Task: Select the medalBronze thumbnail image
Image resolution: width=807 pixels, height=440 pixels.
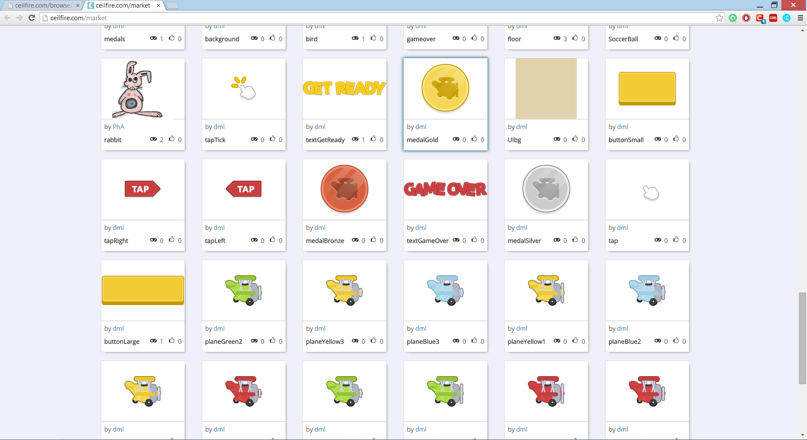Action: [344, 189]
